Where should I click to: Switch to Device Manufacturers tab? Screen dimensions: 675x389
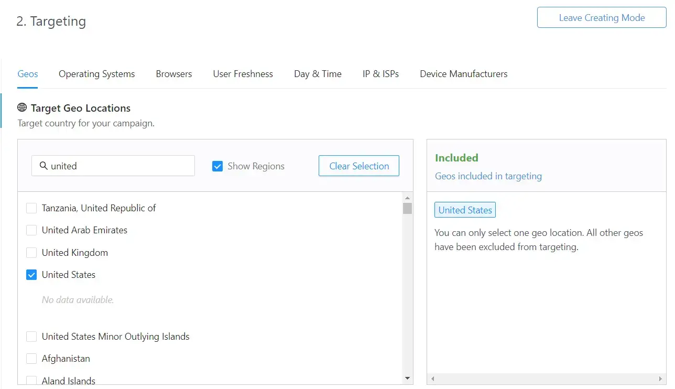(x=464, y=74)
